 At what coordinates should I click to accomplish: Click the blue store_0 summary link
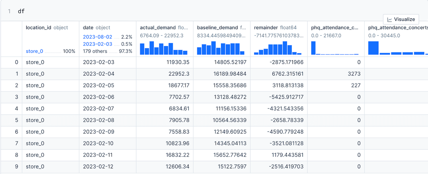click(35, 51)
